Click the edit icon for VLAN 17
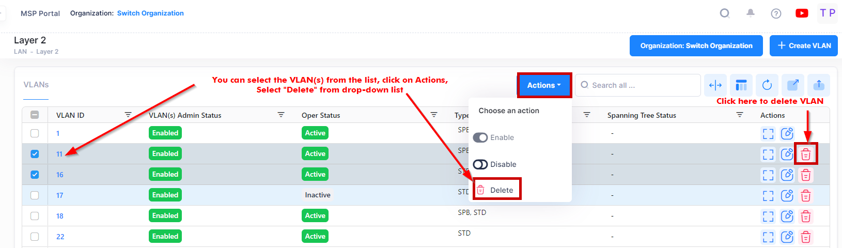Screen dimensions: 842x248 (787, 195)
